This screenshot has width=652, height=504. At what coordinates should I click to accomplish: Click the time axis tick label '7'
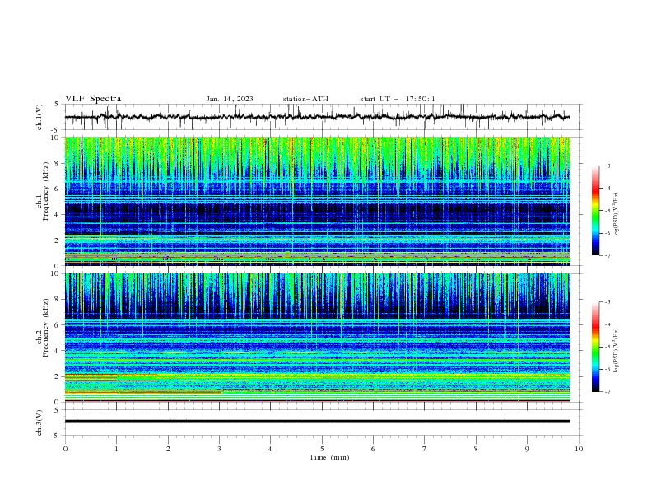(x=425, y=449)
